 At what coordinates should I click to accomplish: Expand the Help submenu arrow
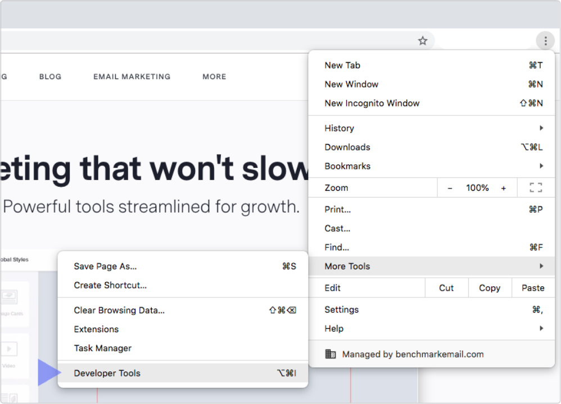coord(541,328)
